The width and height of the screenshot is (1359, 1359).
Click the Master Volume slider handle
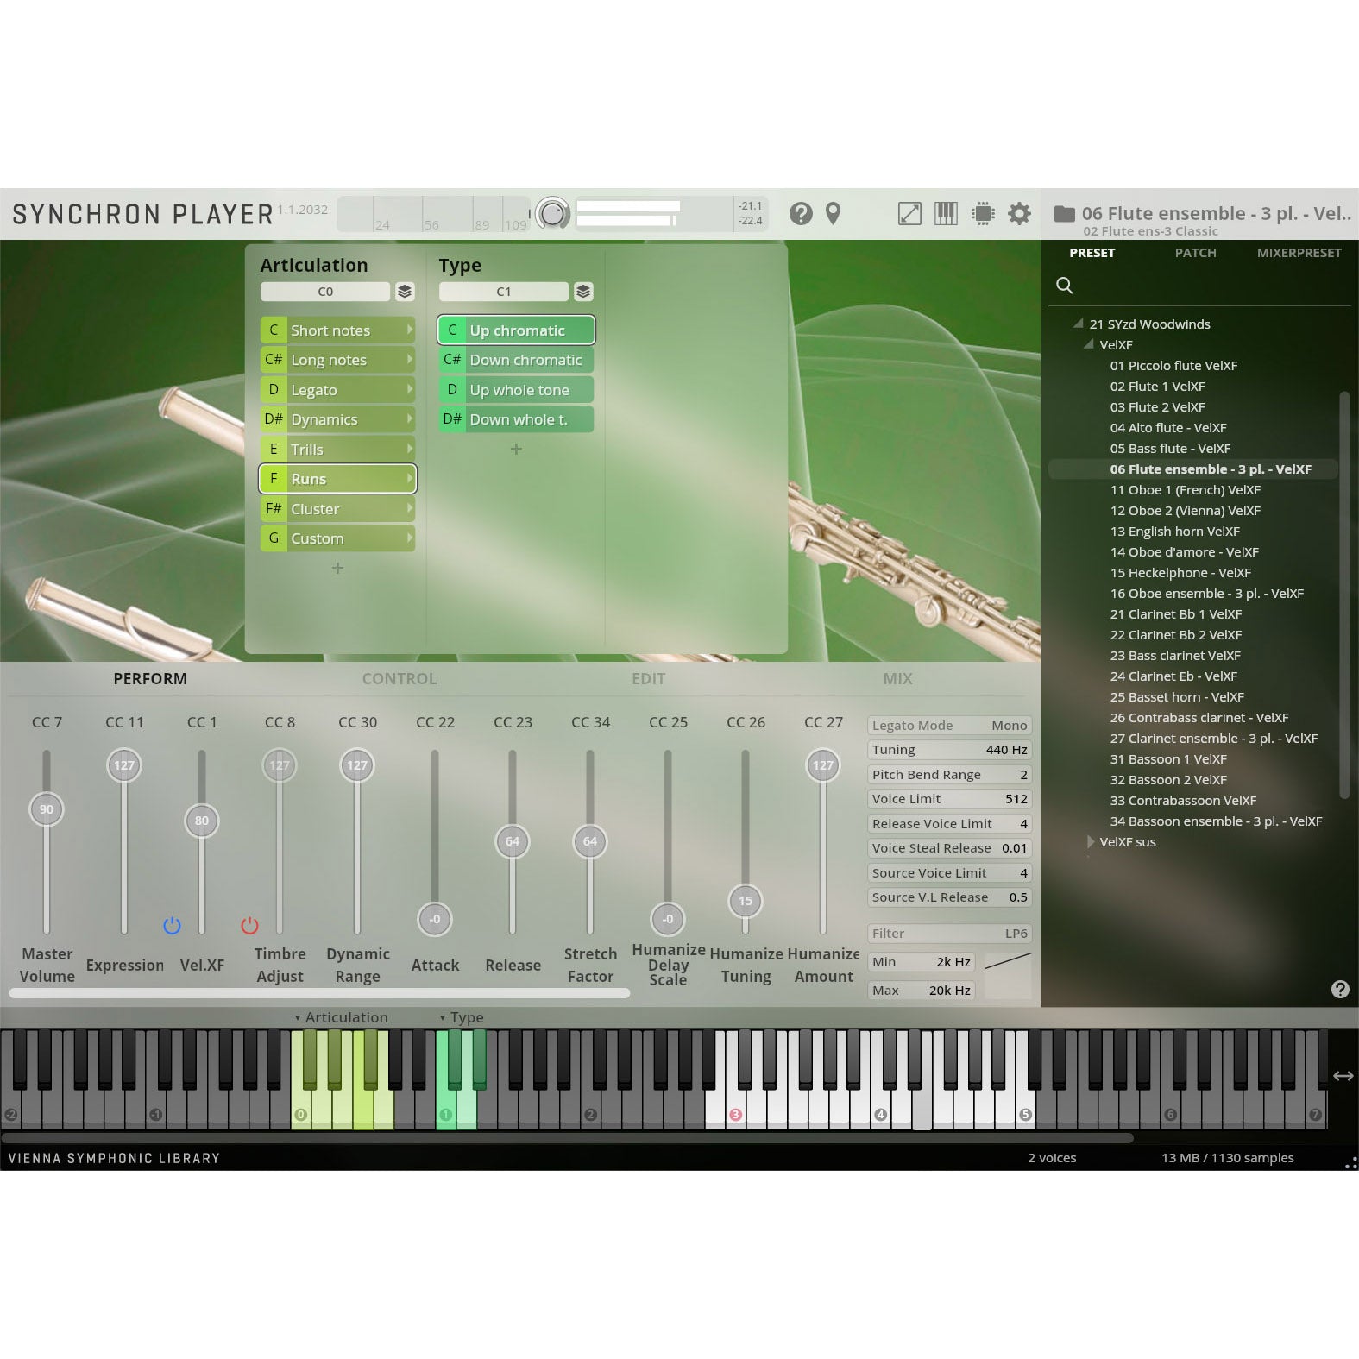(x=47, y=809)
